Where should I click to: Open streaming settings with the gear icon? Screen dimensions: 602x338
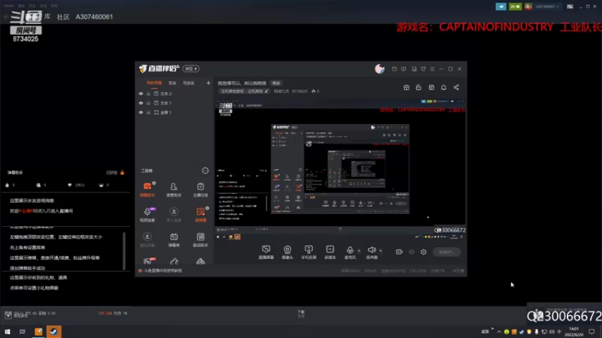(424, 252)
